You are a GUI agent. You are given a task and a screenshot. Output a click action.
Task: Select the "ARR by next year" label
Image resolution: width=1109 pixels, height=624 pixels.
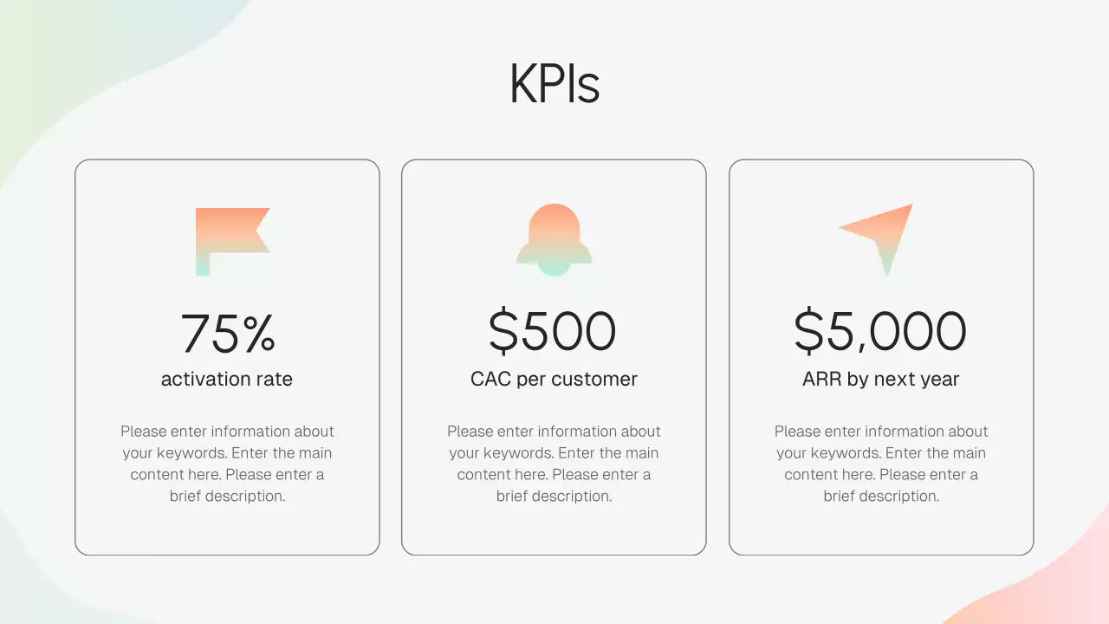point(881,379)
